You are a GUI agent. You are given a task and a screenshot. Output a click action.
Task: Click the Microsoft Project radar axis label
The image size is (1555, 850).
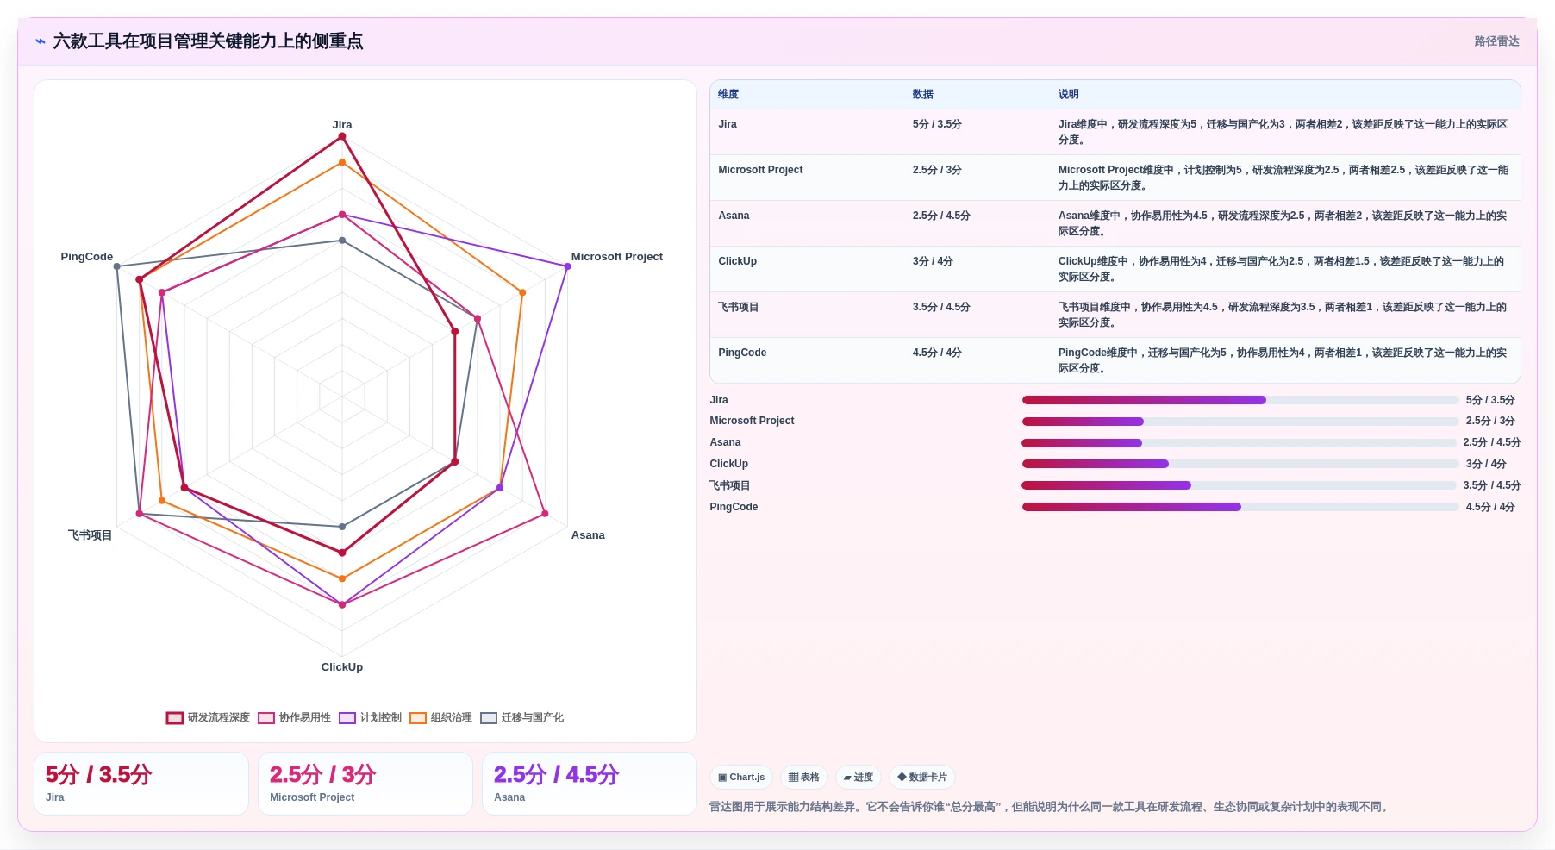(x=616, y=257)
